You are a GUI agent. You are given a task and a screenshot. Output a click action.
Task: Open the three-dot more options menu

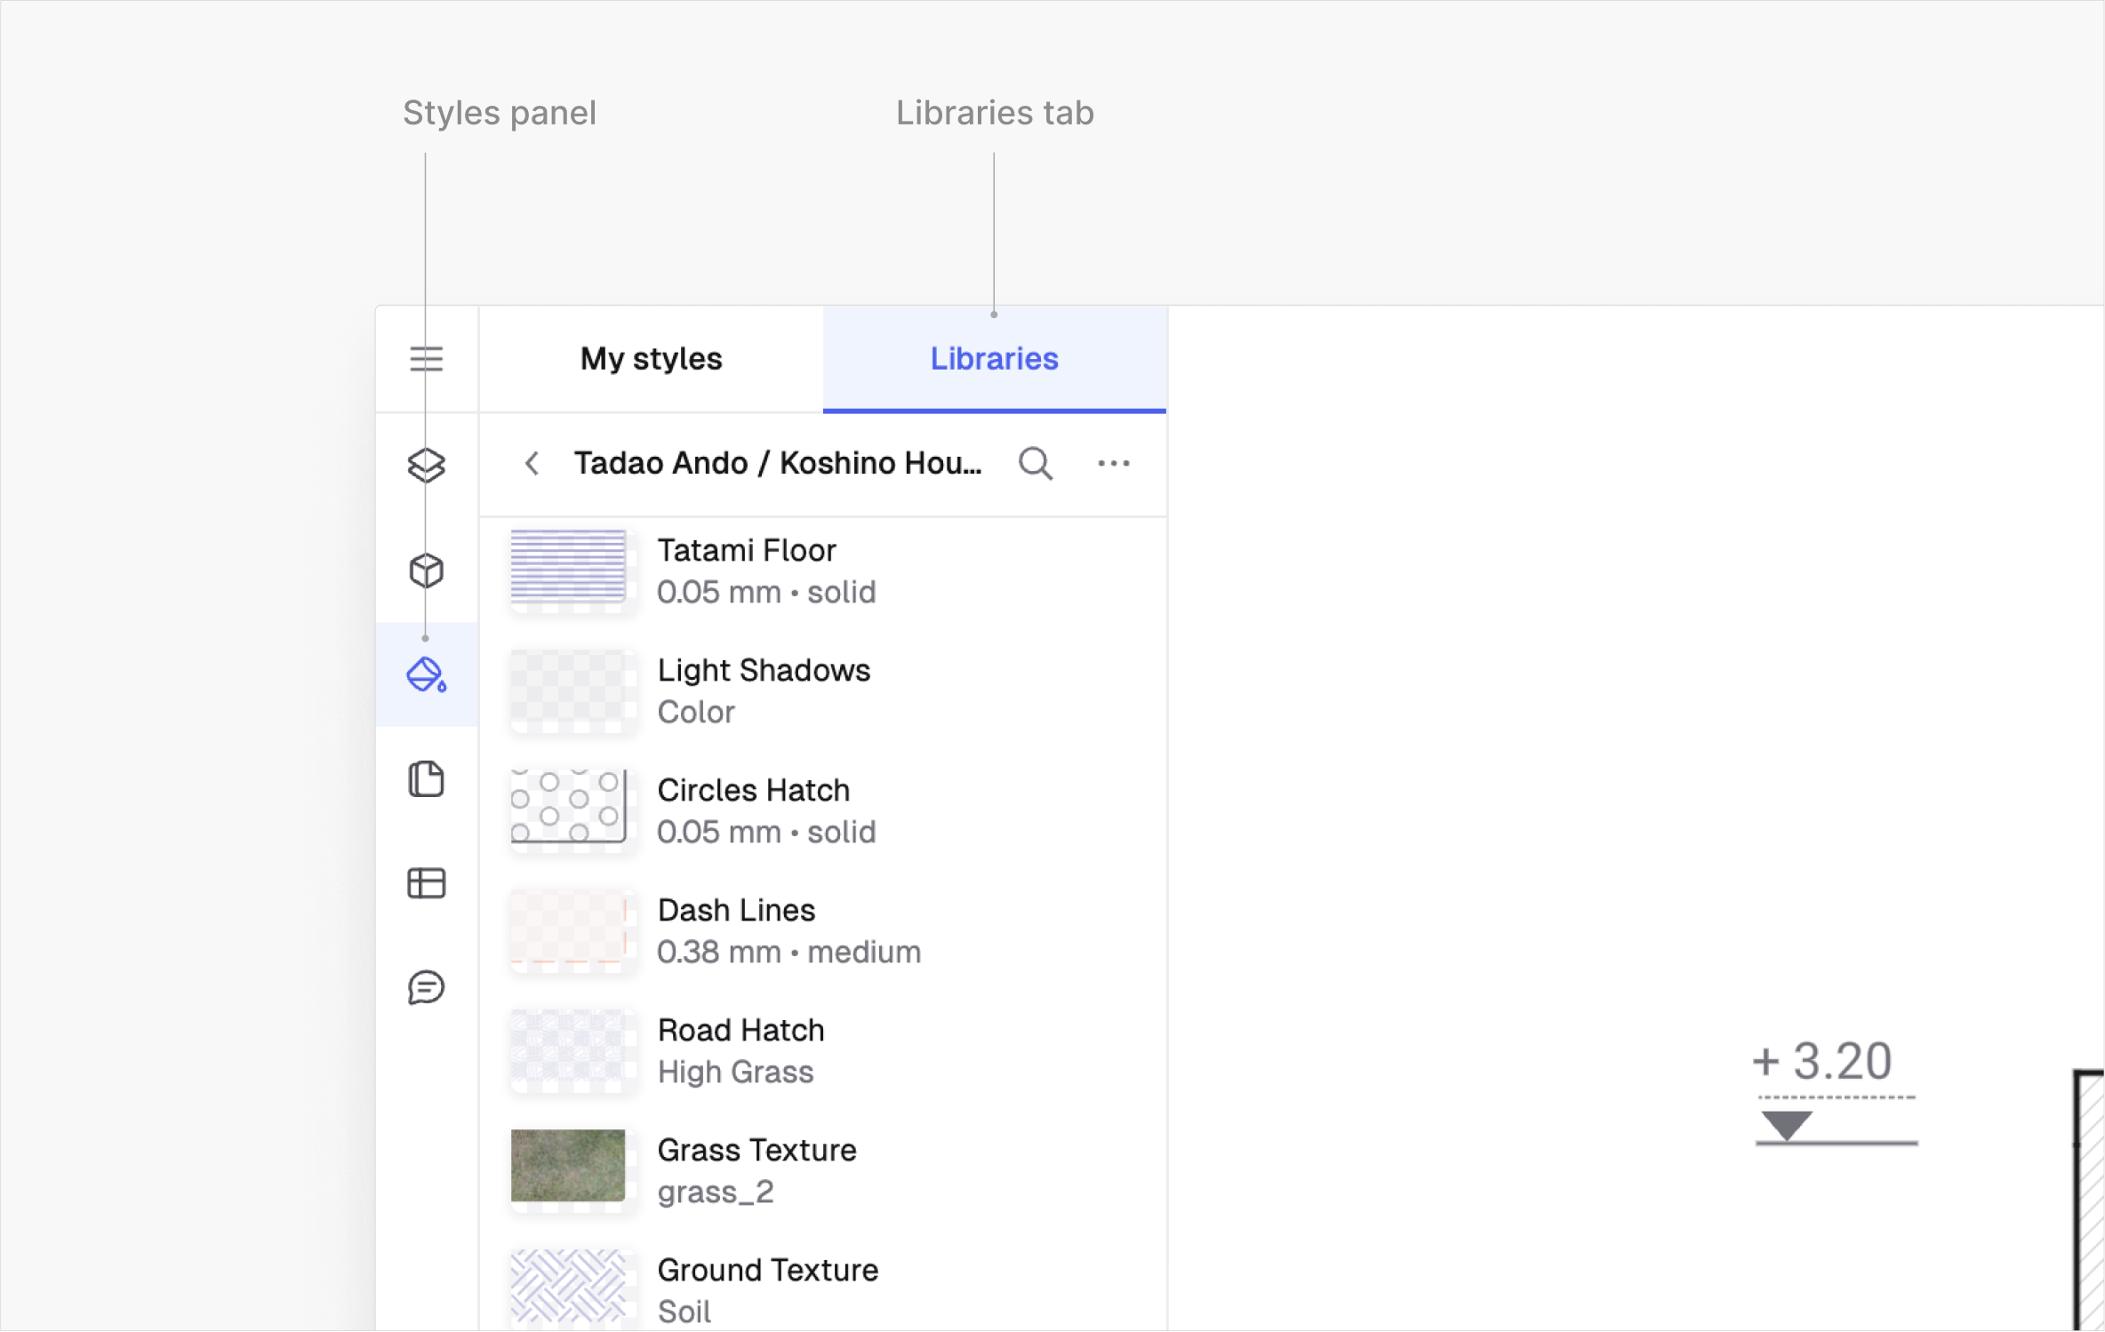pos(1113,464)
